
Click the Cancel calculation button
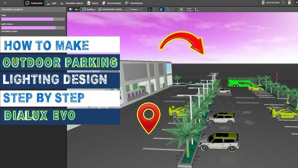pyautogui.click(x=271, y=3)
